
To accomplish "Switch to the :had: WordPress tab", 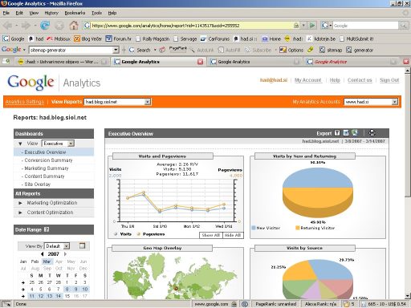I will point(62,62).
